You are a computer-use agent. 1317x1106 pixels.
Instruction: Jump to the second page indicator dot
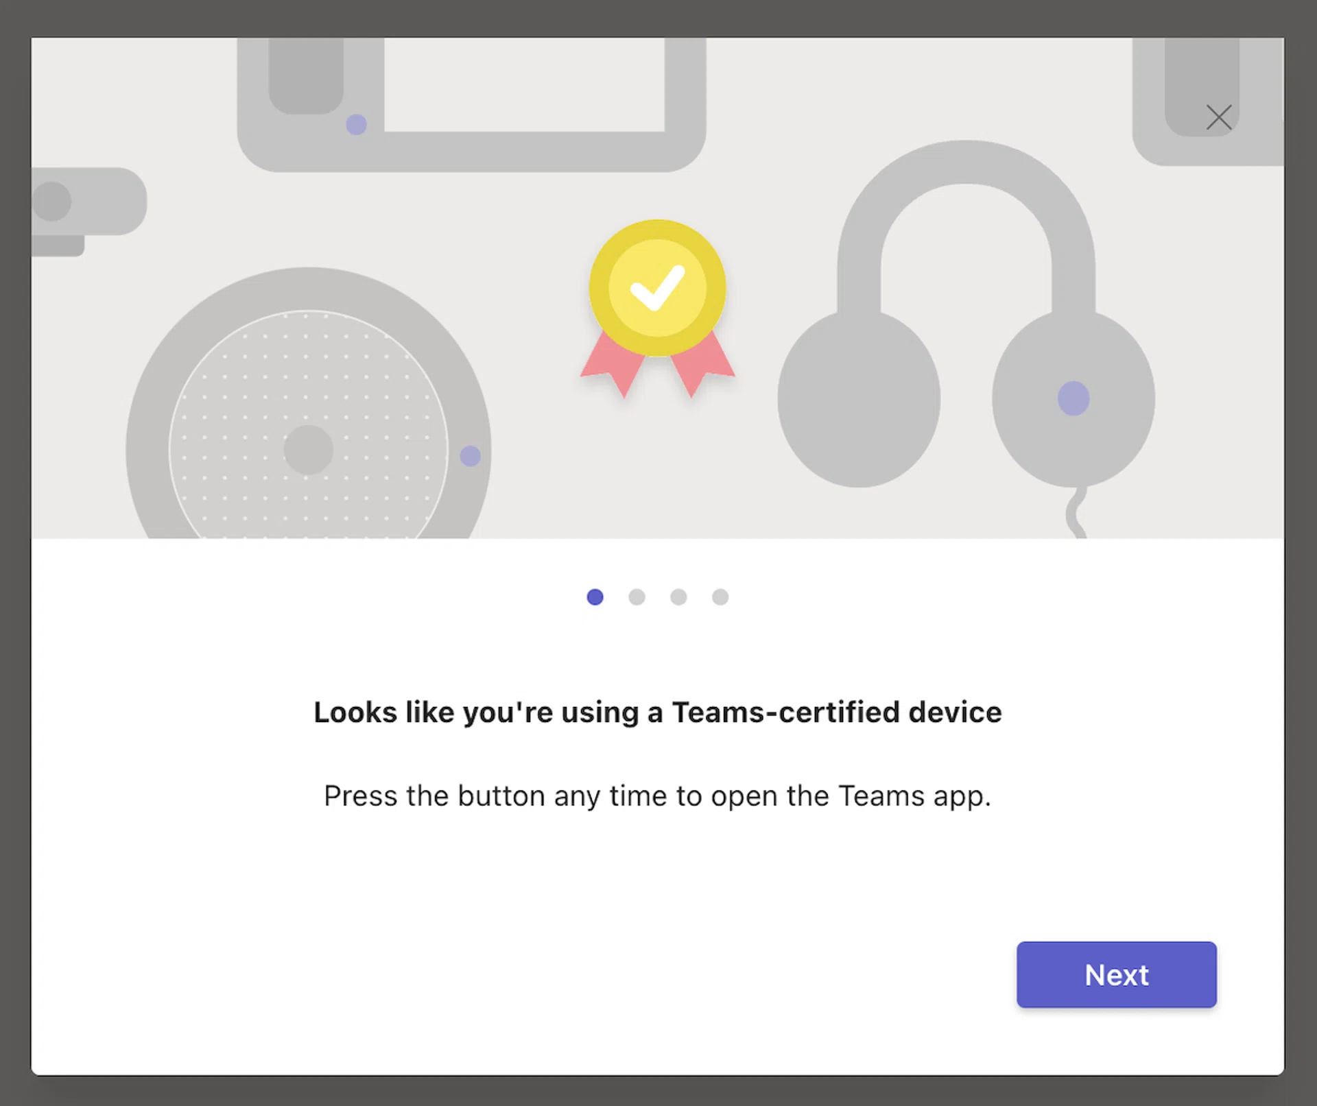637,597
